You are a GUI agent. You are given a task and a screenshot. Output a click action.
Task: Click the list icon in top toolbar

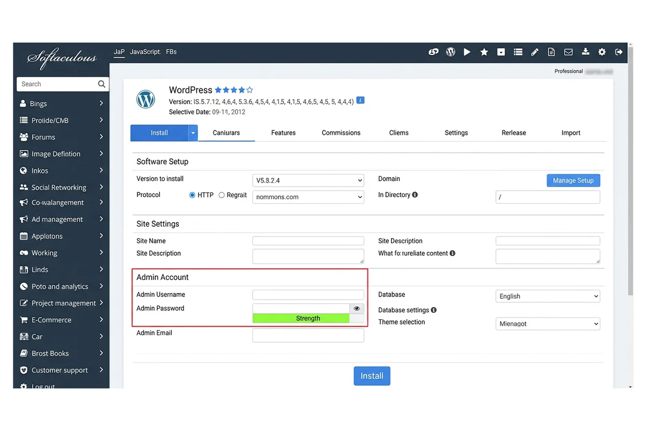click(x=518, y=52)
